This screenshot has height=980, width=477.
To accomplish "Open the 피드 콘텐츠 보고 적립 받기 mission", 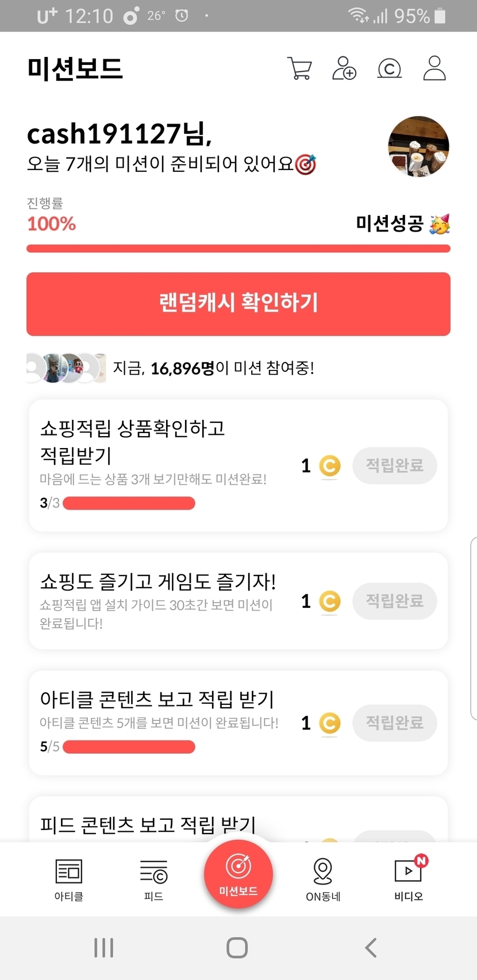I will point(148,825).
